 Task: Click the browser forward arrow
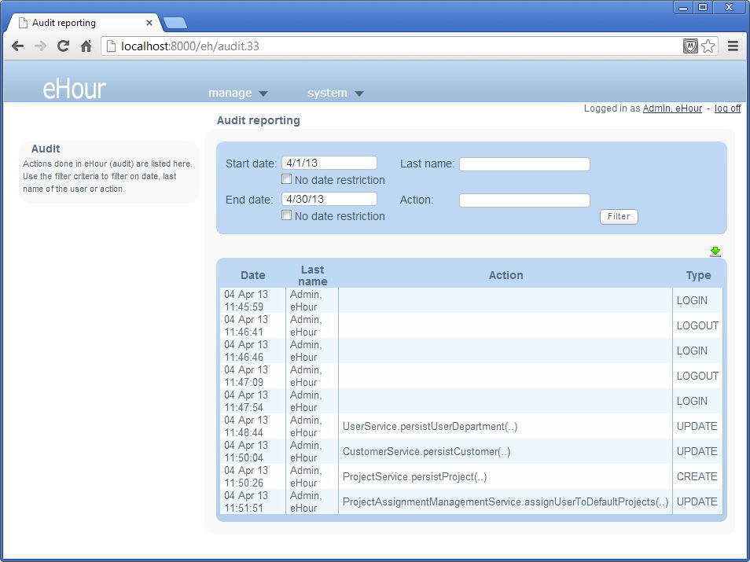click(x=40, y=46)
